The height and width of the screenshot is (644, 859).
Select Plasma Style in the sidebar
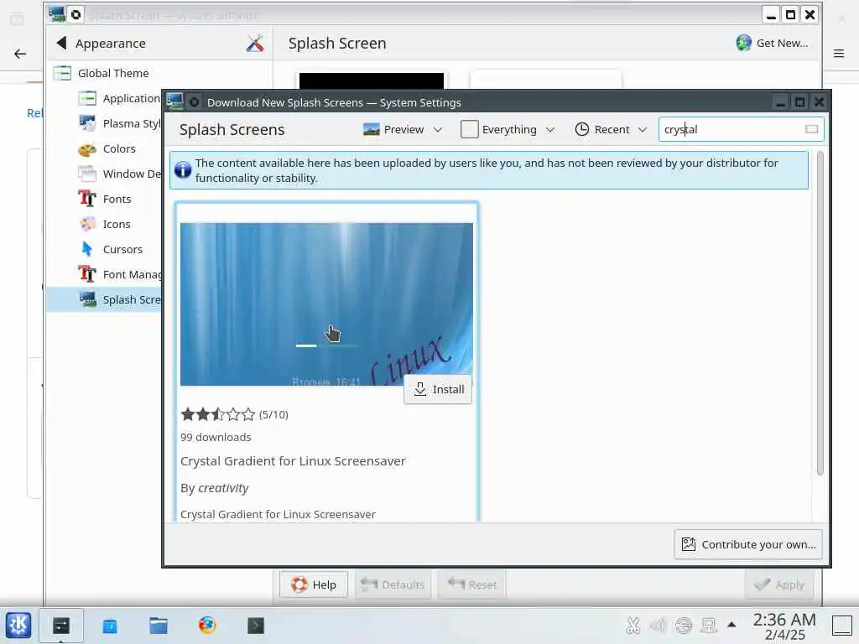[119, 124]
